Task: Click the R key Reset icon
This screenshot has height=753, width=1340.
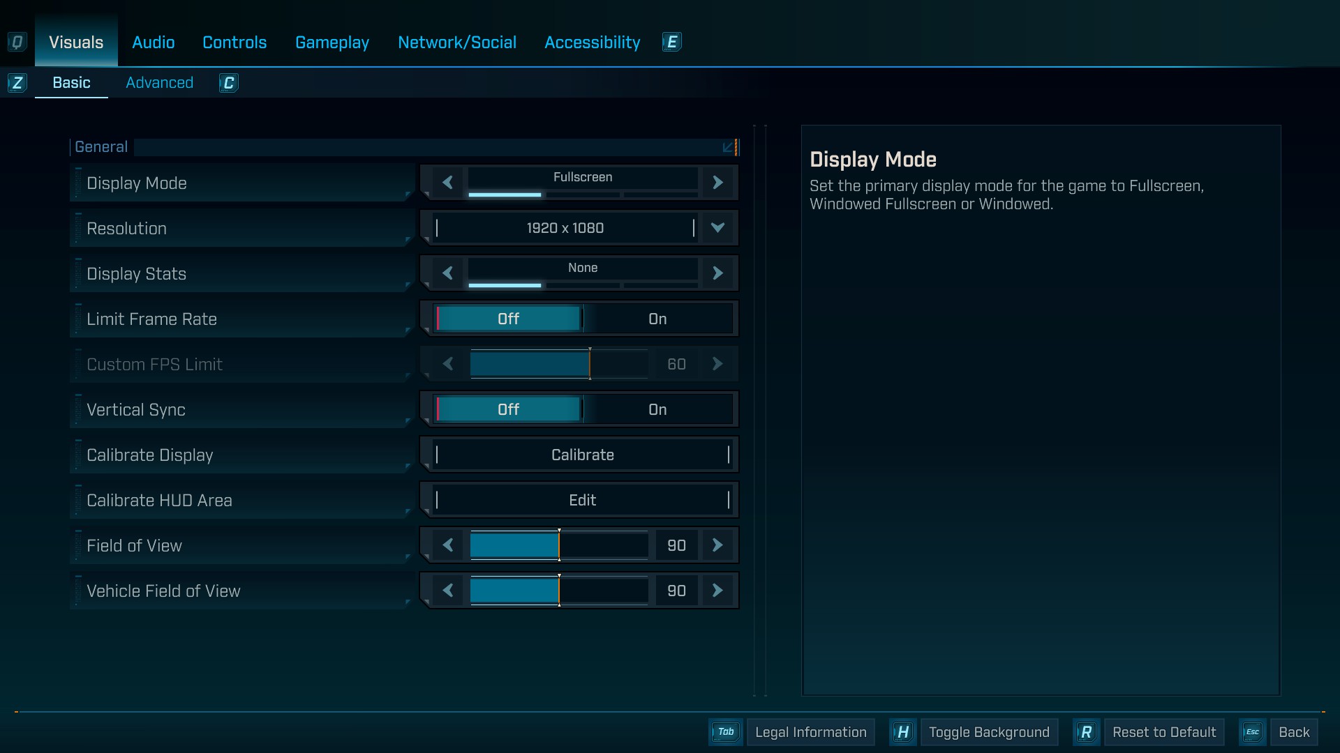Action: click(1086, 732)
